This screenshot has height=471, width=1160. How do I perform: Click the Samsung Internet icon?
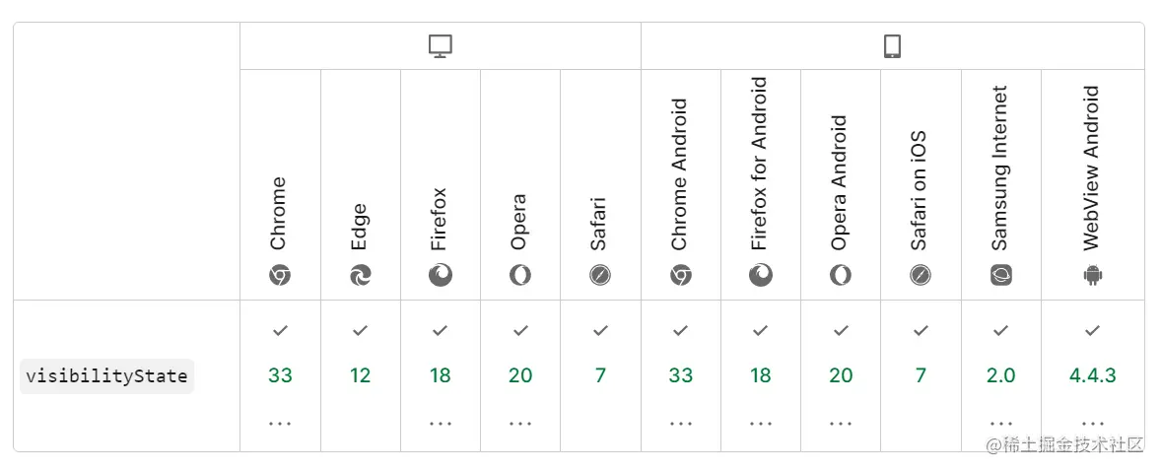point(1001,276)
